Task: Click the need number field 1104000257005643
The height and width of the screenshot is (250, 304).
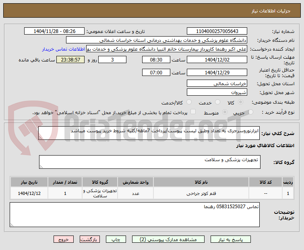Action: coord(217,31)
